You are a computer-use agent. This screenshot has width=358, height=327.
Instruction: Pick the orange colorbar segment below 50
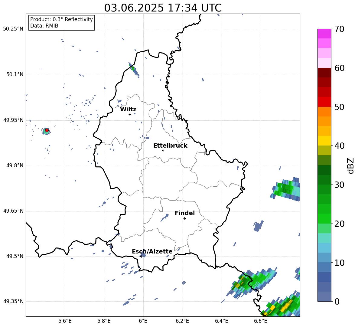coord(324,111)
